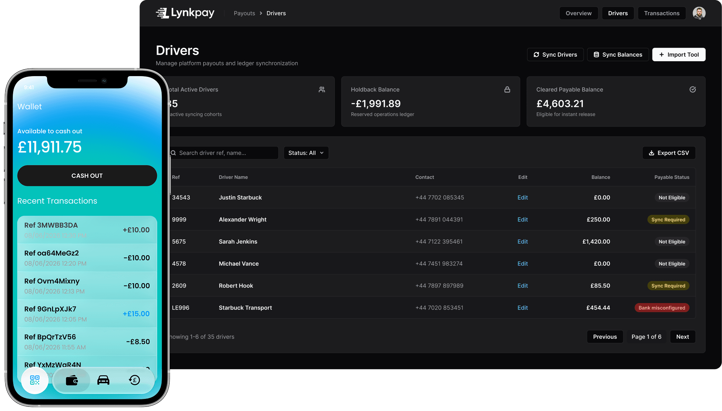Open transaction Ref BpQrTzV56 on phone
722x411 pixels.
(x=87, y=342)
